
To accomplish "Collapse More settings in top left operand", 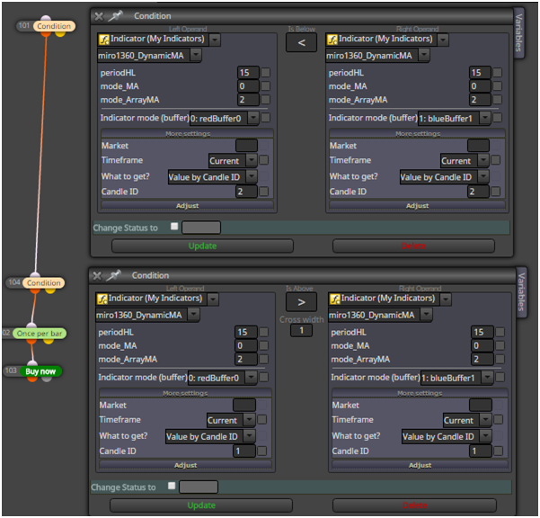I will 188,134.
